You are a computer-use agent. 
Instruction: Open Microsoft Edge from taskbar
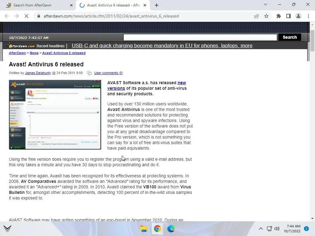[x=171, y=229]
